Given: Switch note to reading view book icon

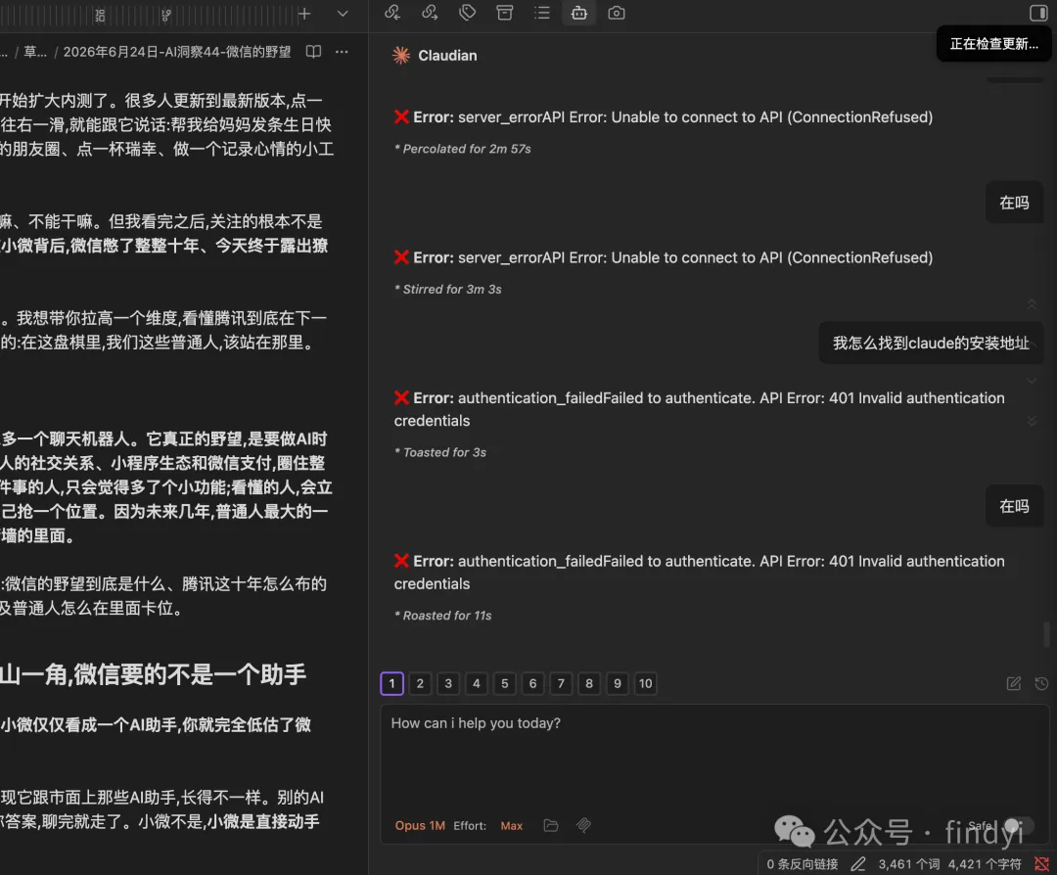Looking at the screenshot, I should coord(313,52).
